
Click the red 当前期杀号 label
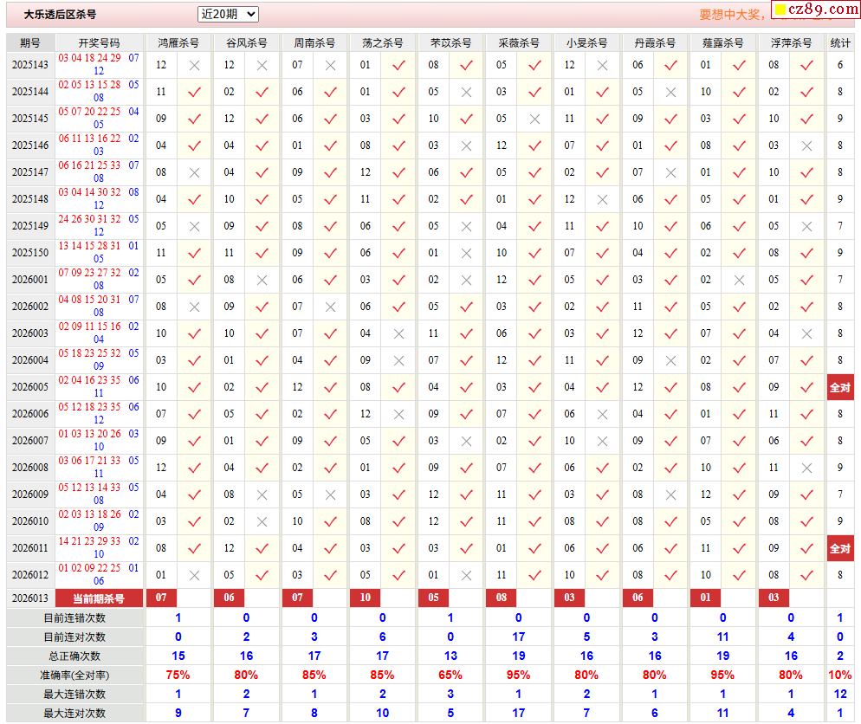pos(99,598)
